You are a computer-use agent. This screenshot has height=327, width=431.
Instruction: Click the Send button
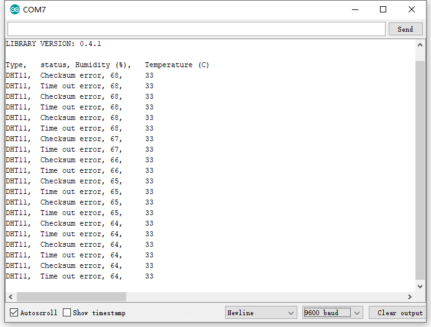point(406,29)
